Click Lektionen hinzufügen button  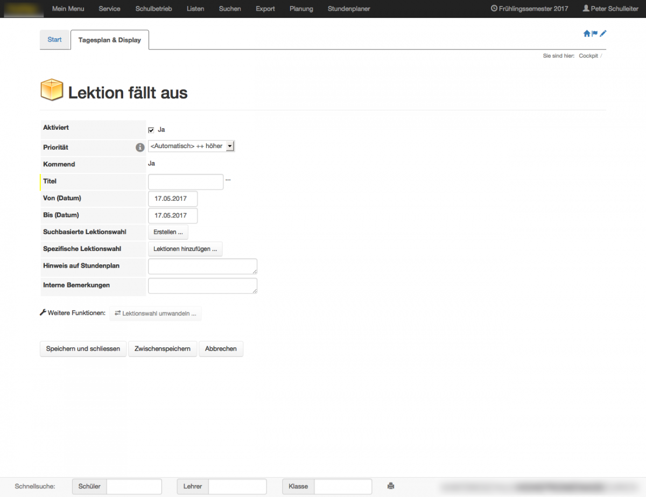point(185,249)
